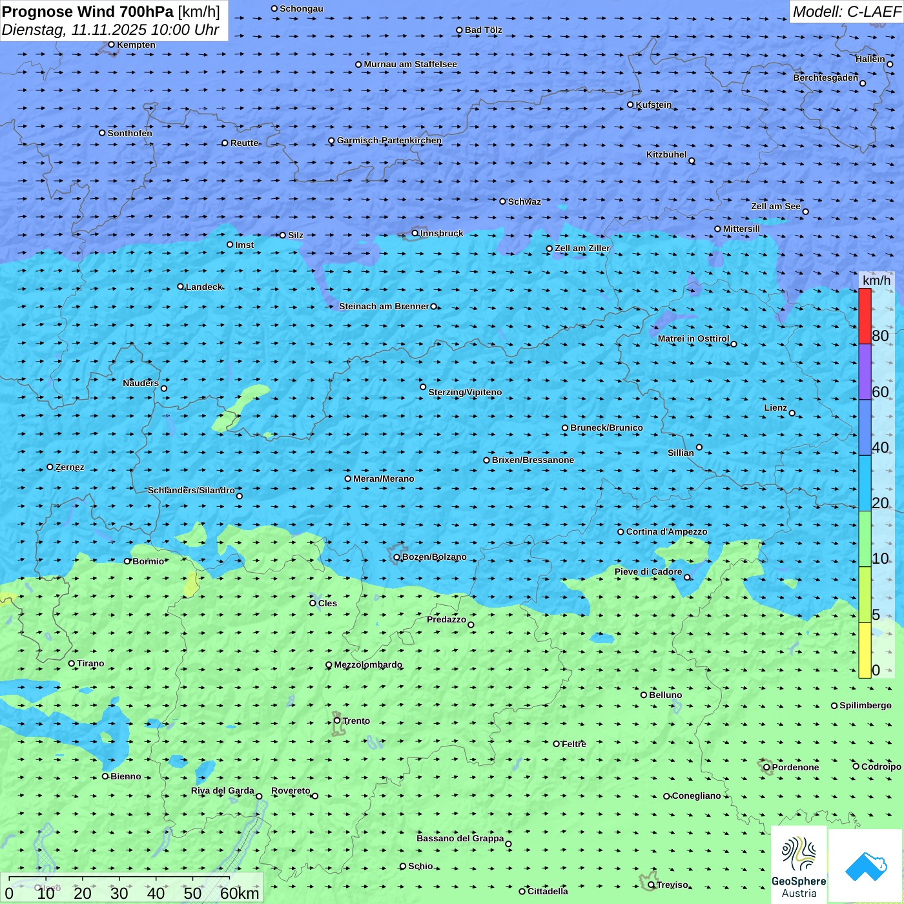Click the 'Berchtesgaden' label
The image size is (904, 904).
[826, 77]
